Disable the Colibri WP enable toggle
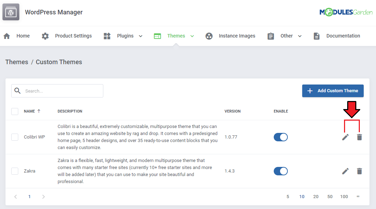The height and width of the screenshot is (209, 376). 280,137
